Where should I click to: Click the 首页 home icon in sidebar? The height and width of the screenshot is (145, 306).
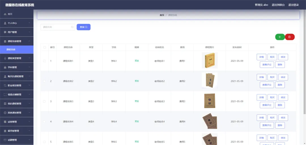[5, 14]
